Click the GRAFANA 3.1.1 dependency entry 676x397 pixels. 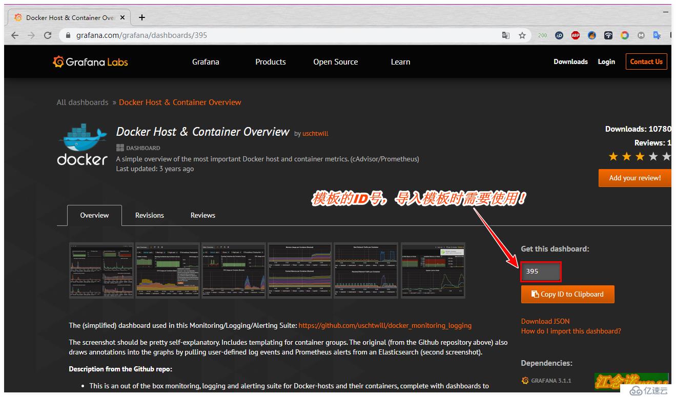546,381
